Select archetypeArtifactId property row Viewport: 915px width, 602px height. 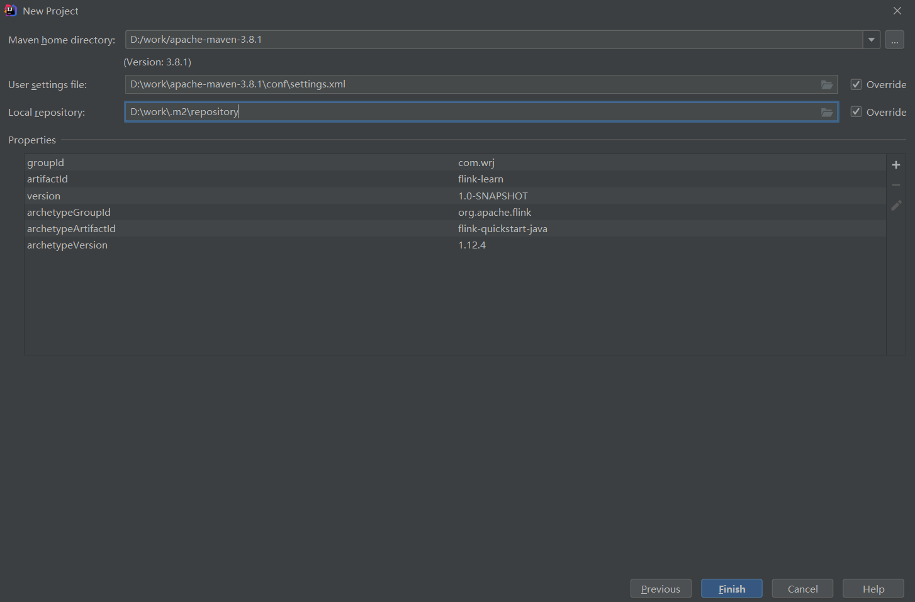point(455,228)
